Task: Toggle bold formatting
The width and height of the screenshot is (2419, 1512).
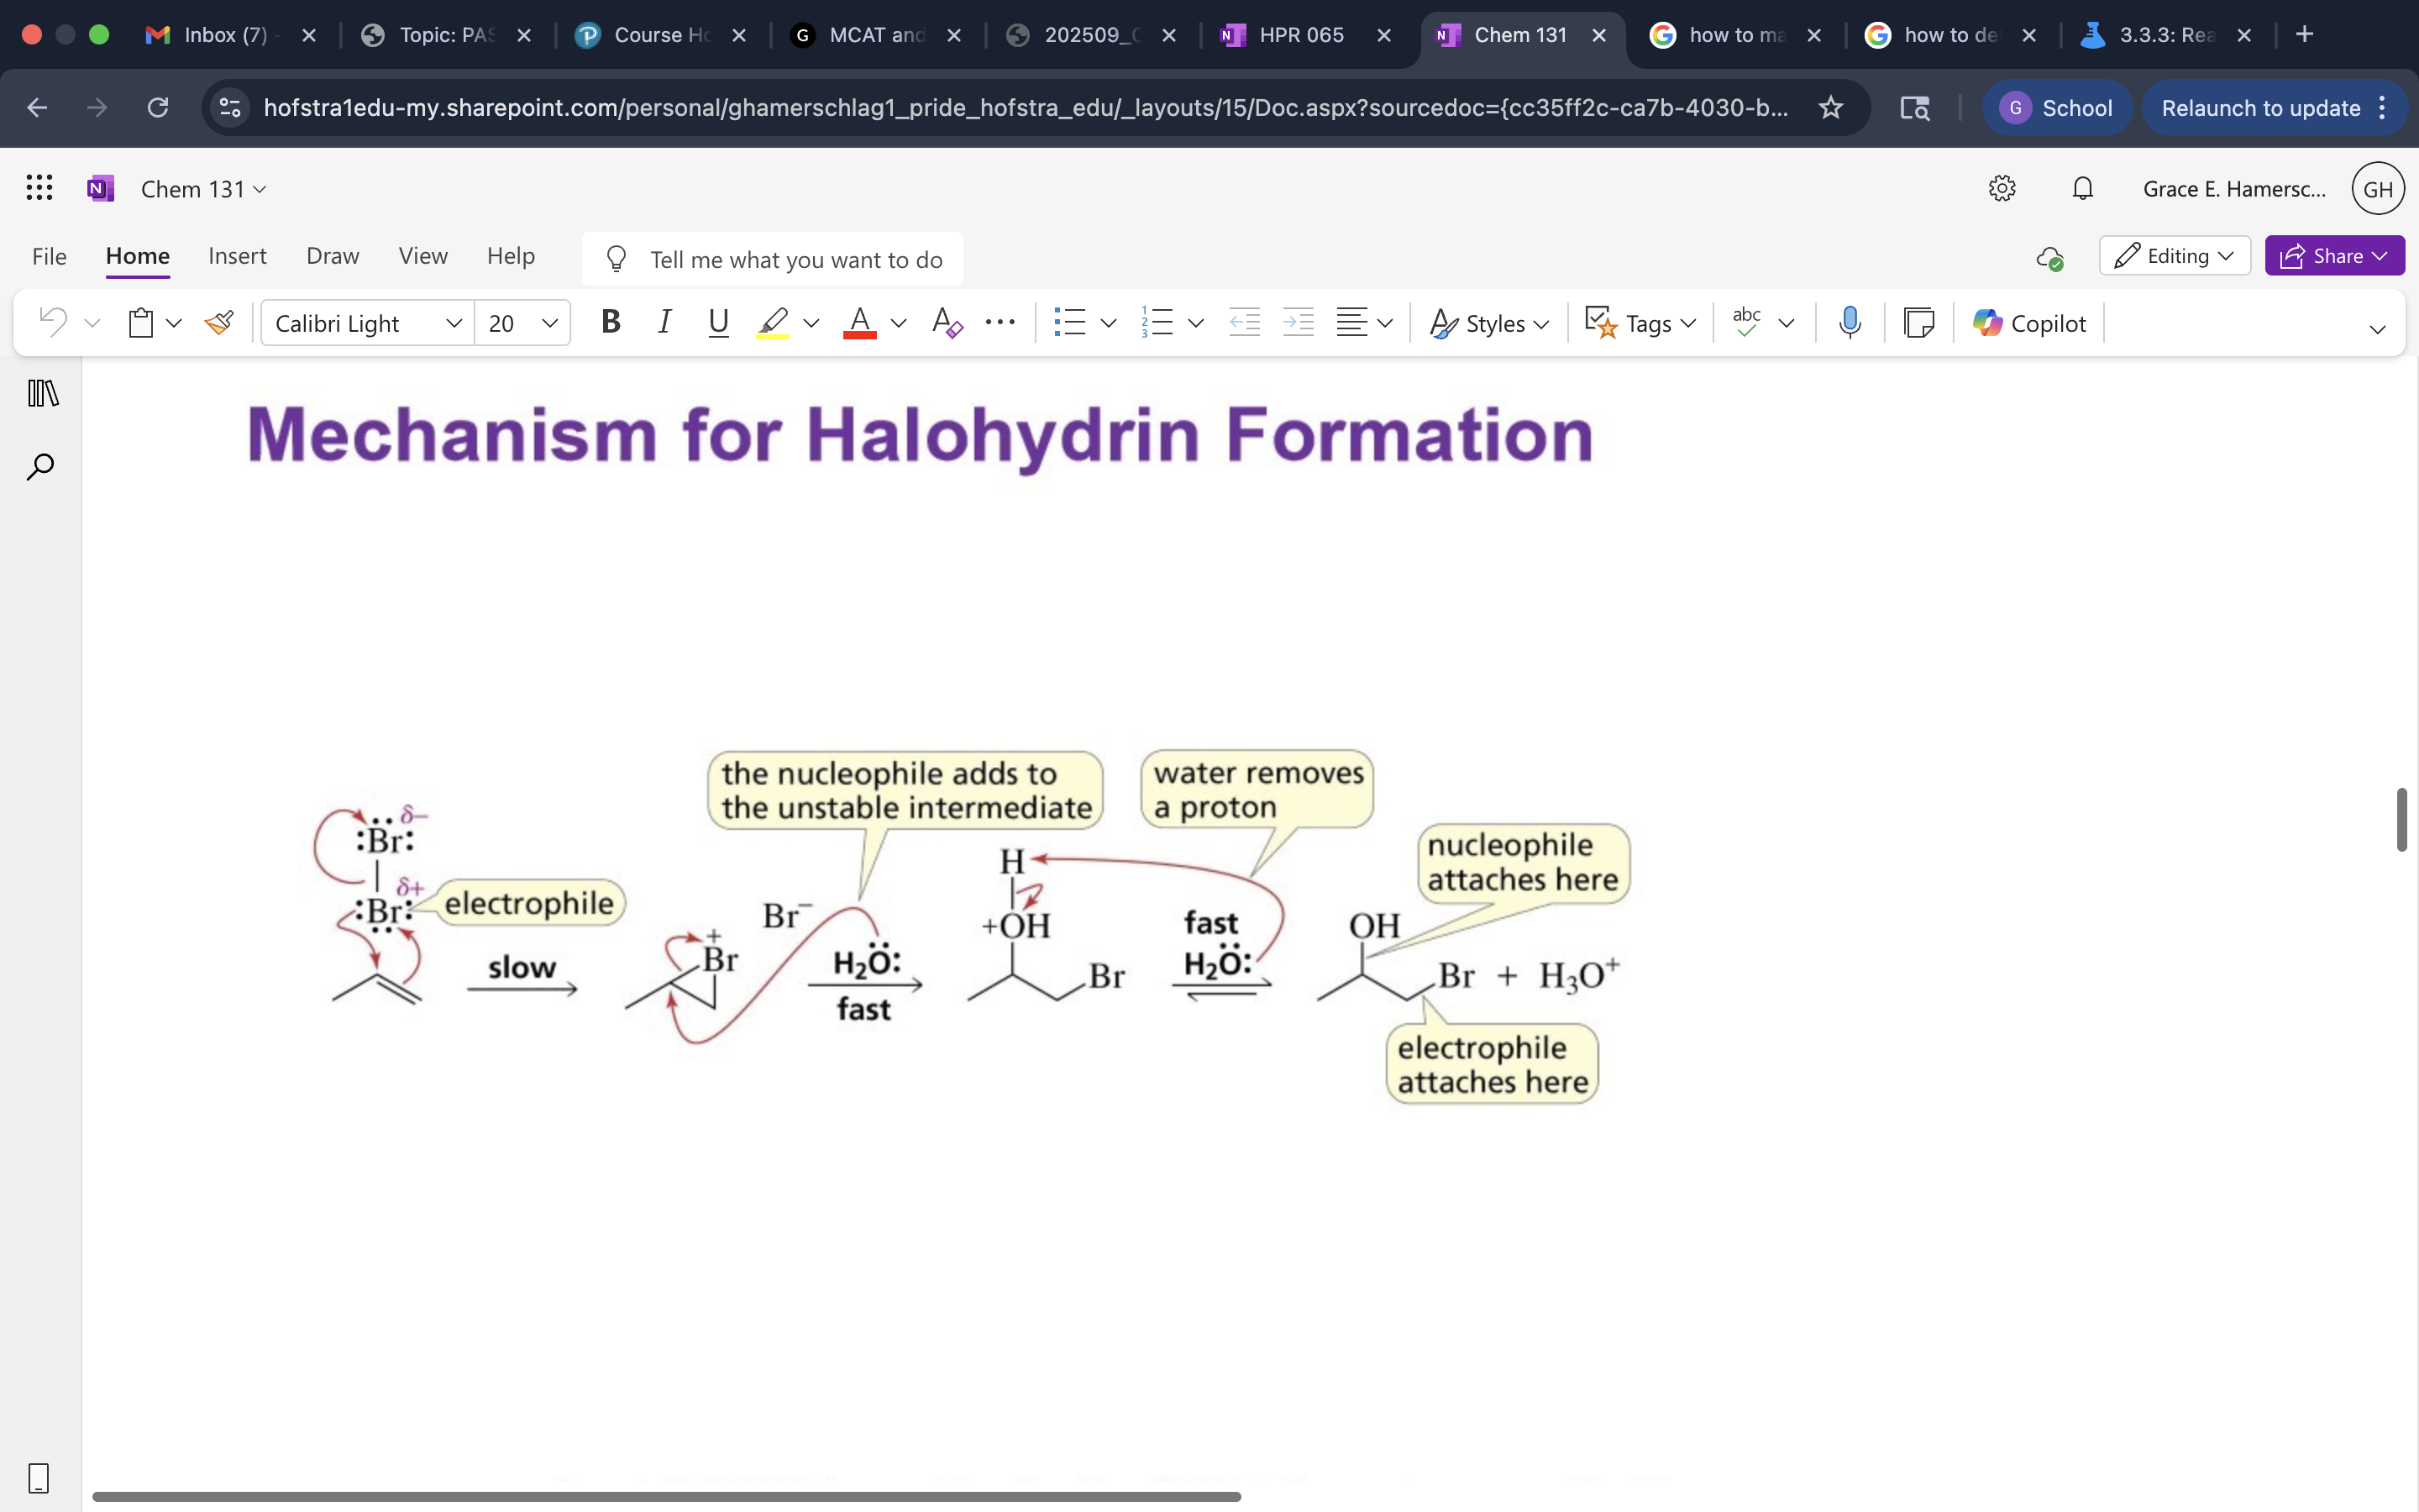Action: pyautogui.click(x=611, y=323)
